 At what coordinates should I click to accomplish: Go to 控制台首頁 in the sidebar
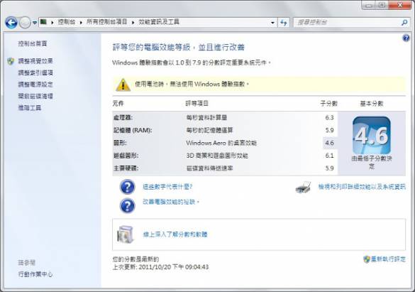33,43
